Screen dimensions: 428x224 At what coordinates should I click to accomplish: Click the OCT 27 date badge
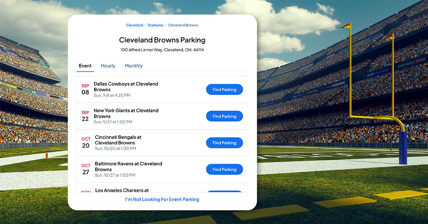point(86,169)
